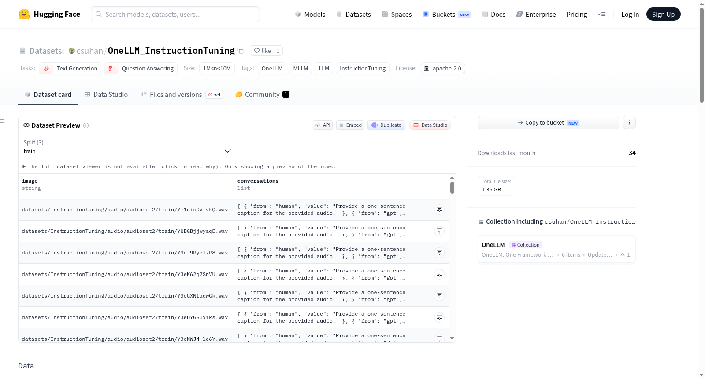Click the Log In link

(630, 14)
